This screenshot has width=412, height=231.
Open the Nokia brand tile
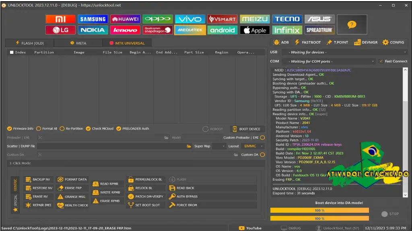coord(93,30)
